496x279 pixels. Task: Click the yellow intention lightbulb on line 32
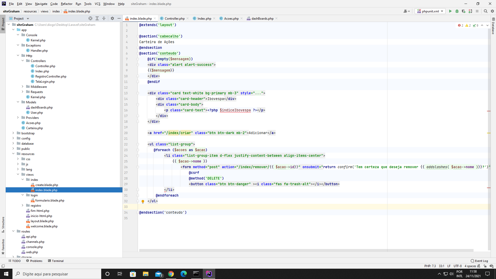pyautogui.click(x=143, y=202)
